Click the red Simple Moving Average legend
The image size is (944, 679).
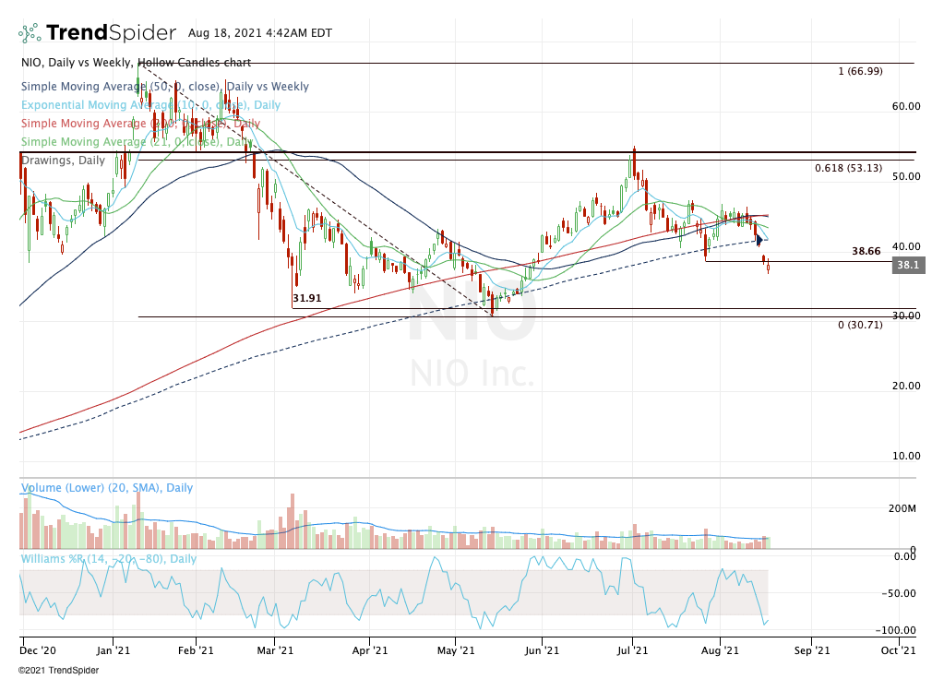tap(140, 124)
